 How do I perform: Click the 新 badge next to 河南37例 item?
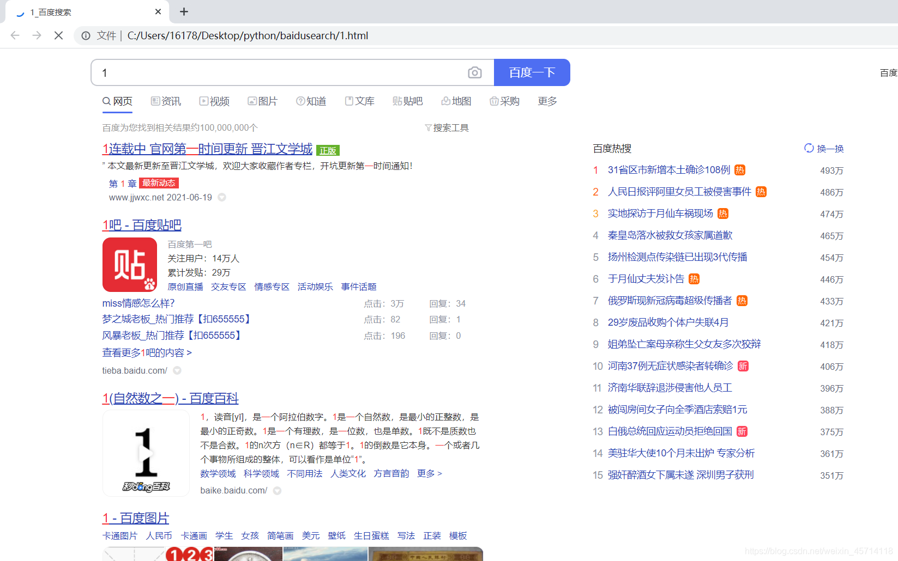(743, 366)
